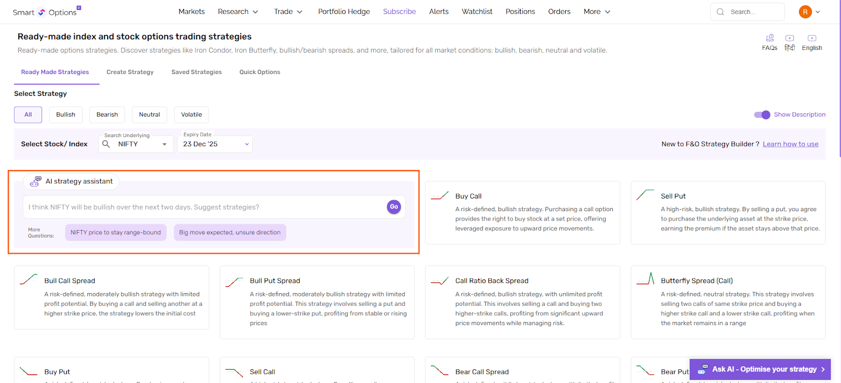Open the Watchlist menu item

pos(477,12)
